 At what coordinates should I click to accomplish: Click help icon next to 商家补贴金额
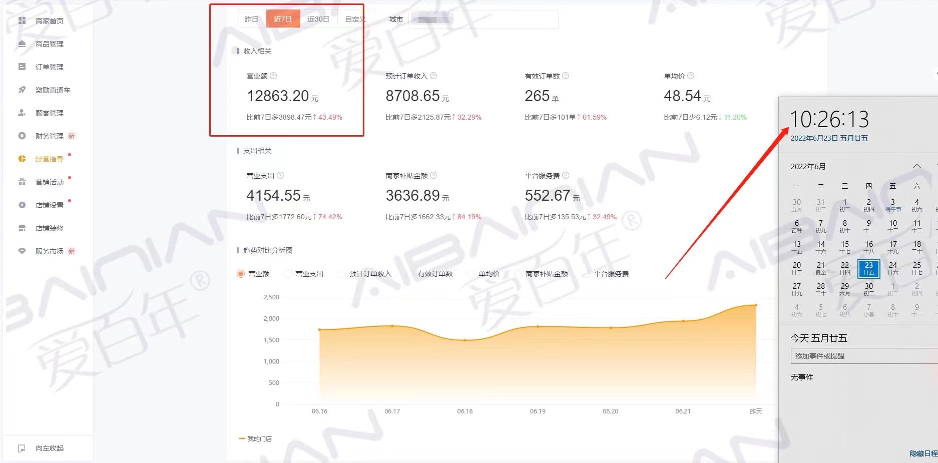(433, 175)
